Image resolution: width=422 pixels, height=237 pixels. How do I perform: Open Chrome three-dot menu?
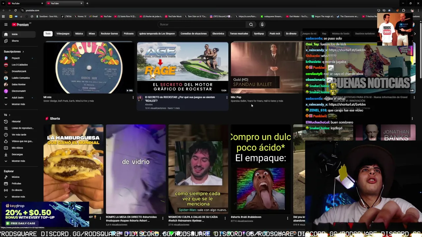pos(418,10)
